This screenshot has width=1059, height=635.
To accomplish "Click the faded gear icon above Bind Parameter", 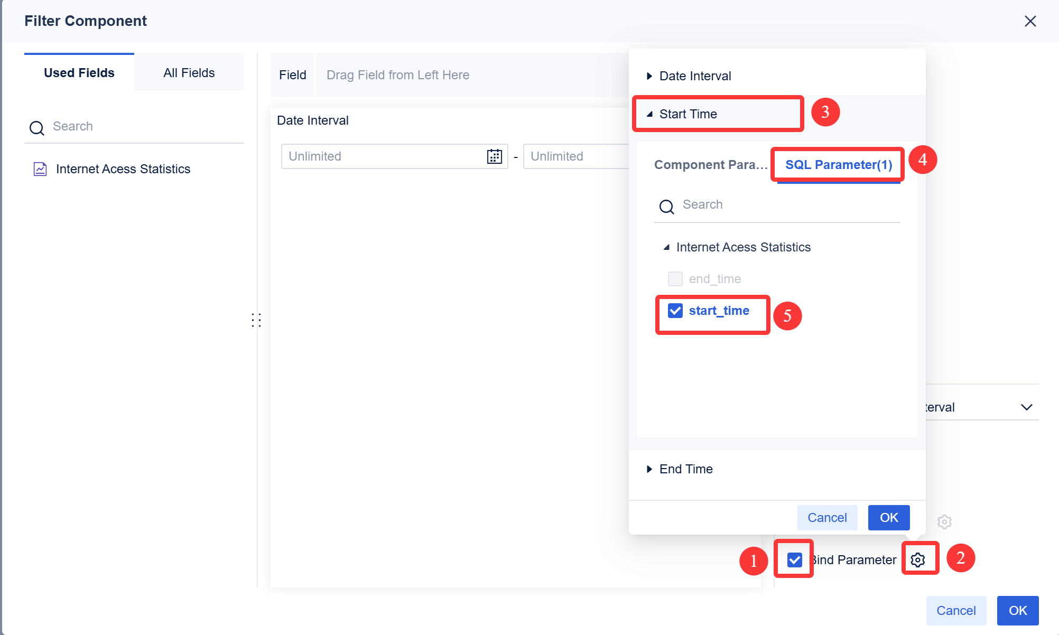I will tap(944, 522).
